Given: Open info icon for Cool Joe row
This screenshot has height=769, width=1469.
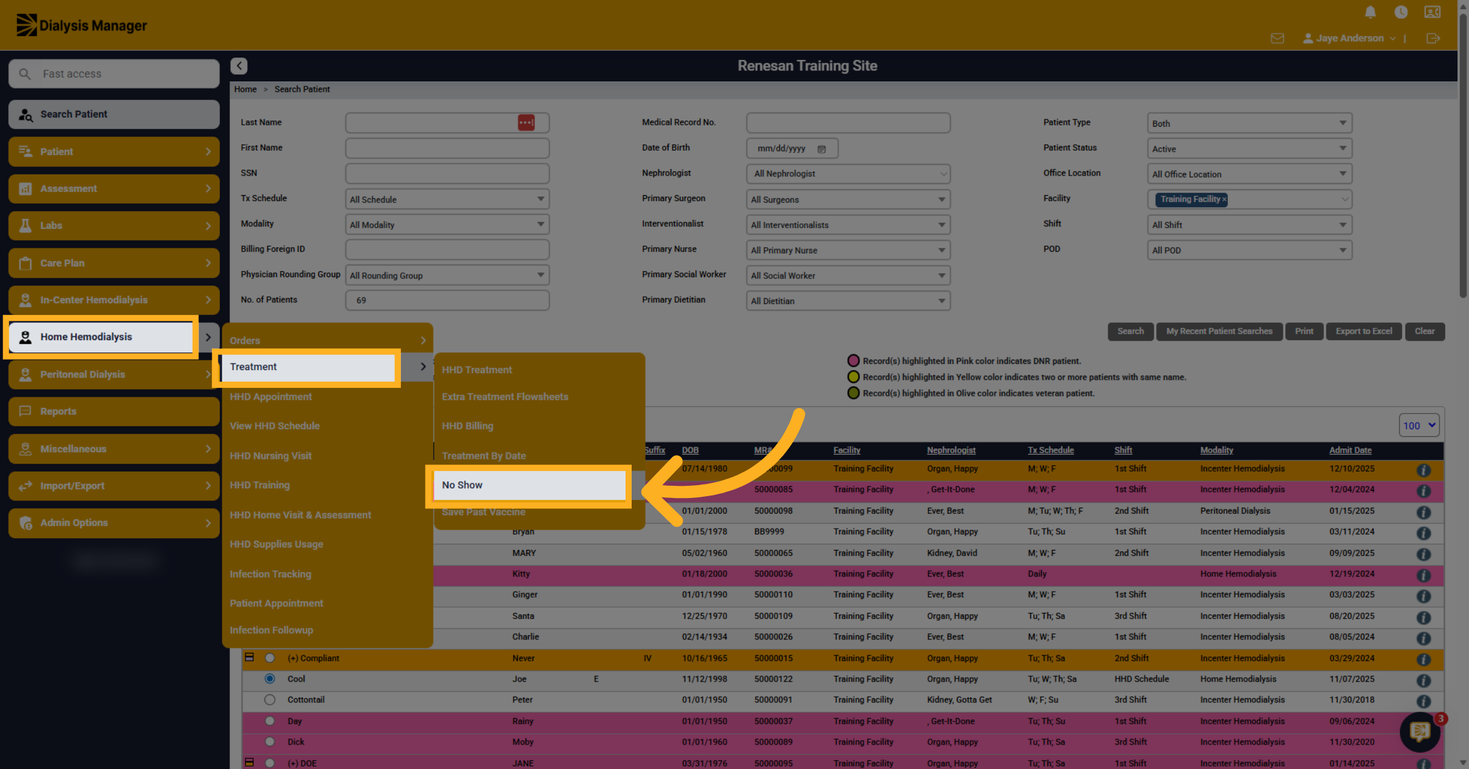Looking at the screenshot, I should click(x=1424, y=680).
